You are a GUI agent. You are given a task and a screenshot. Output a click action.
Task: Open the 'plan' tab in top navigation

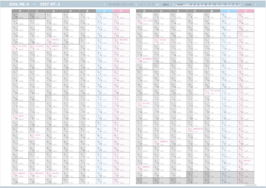coord(166,4)
